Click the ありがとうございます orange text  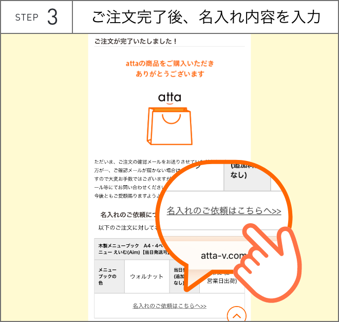tap(170, 74)
